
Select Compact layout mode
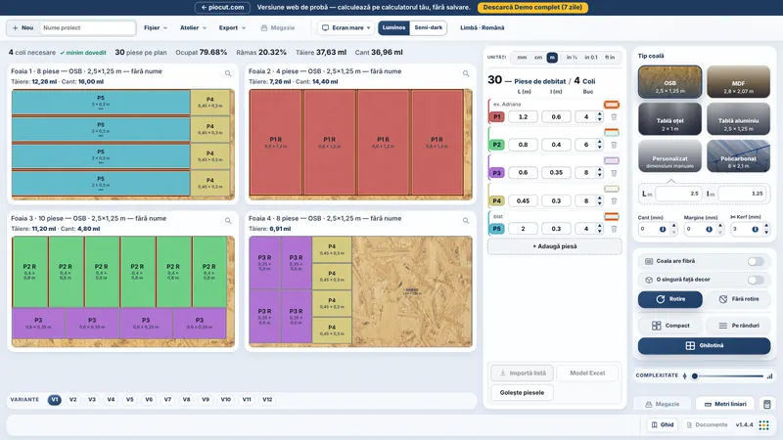point(670,326)
